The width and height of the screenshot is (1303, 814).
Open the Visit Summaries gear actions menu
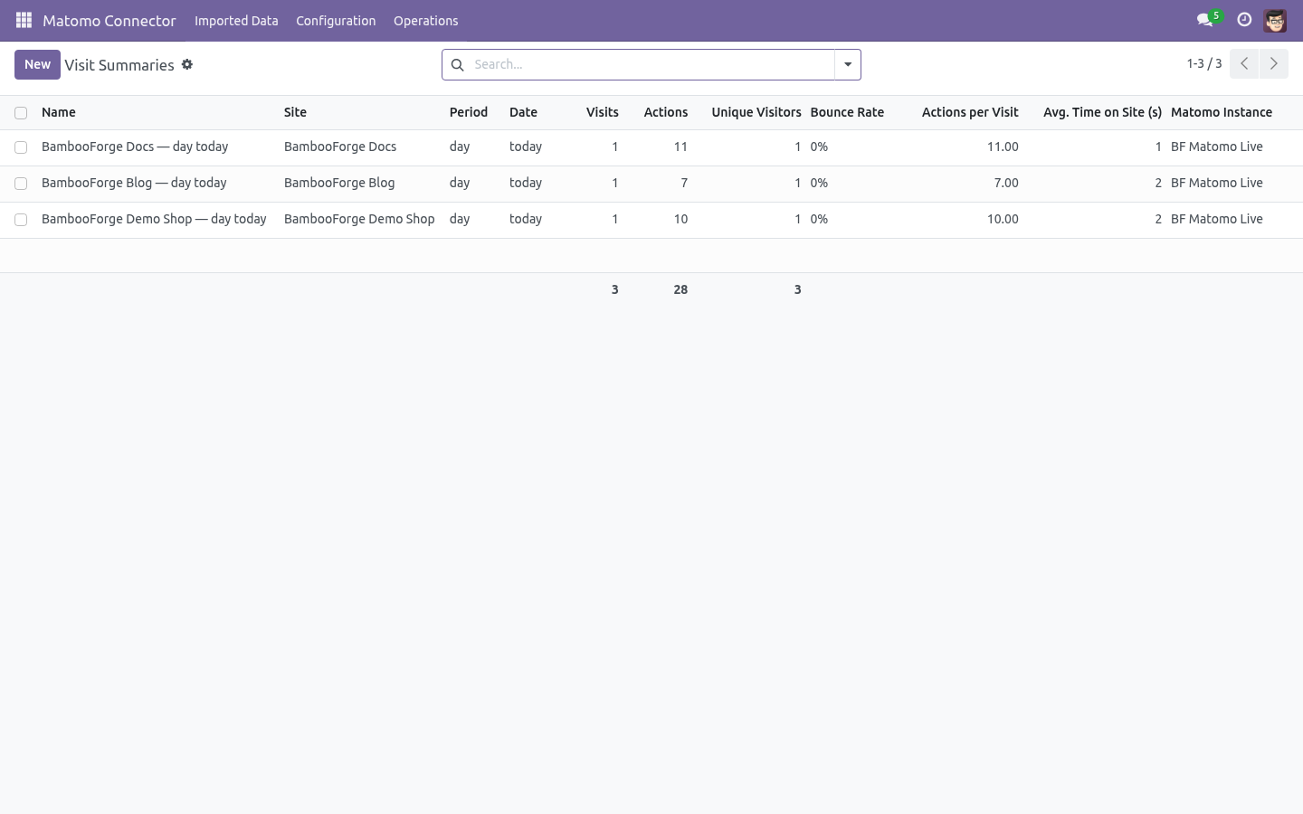tap(187, 64)
